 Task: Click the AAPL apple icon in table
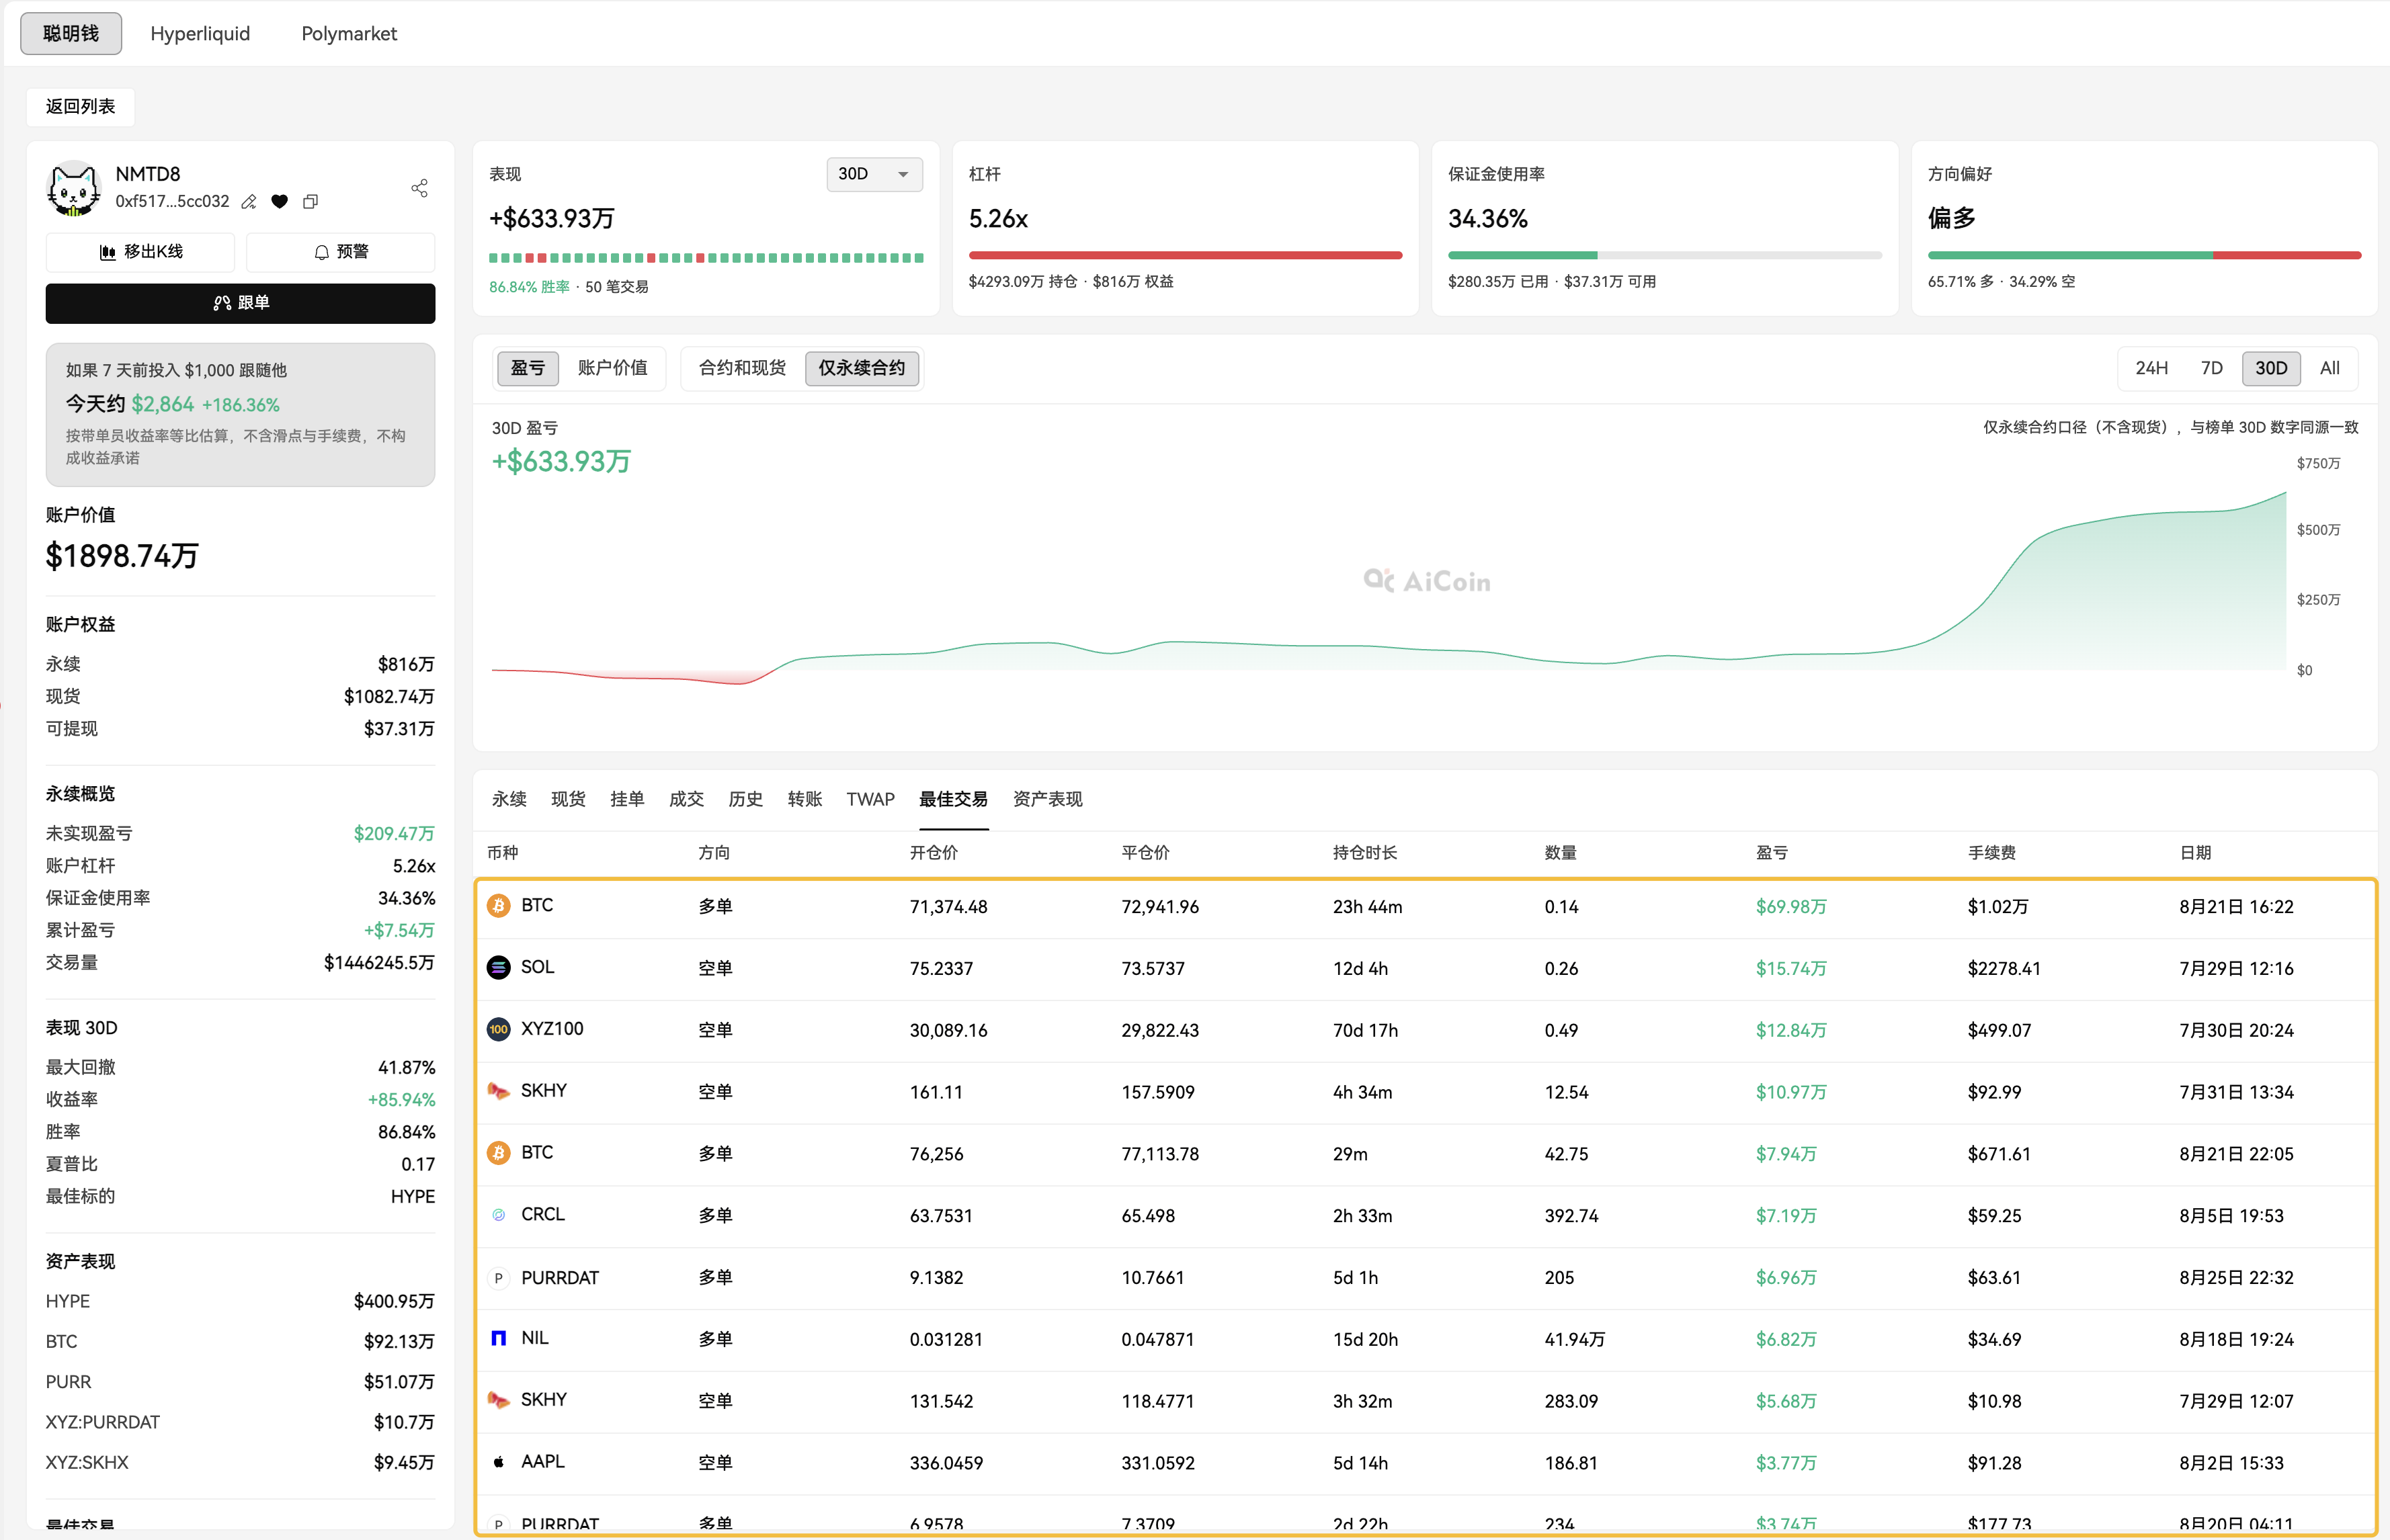tap(498, 1462)
